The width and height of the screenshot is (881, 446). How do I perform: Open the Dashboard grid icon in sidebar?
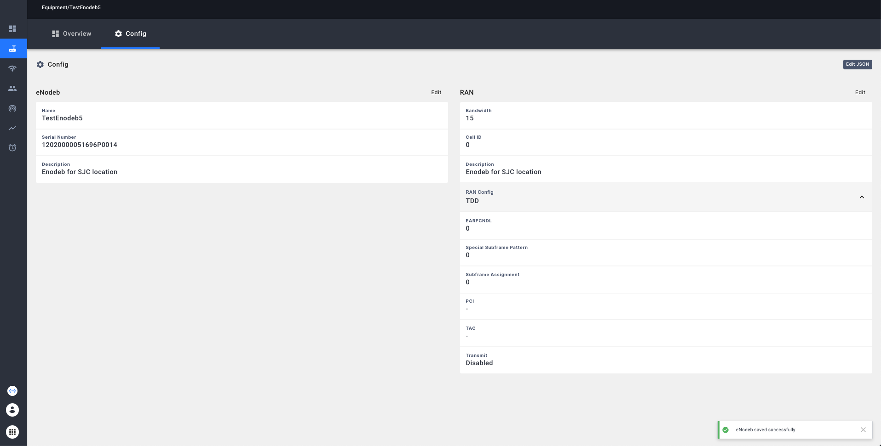(x=13, y=28)
